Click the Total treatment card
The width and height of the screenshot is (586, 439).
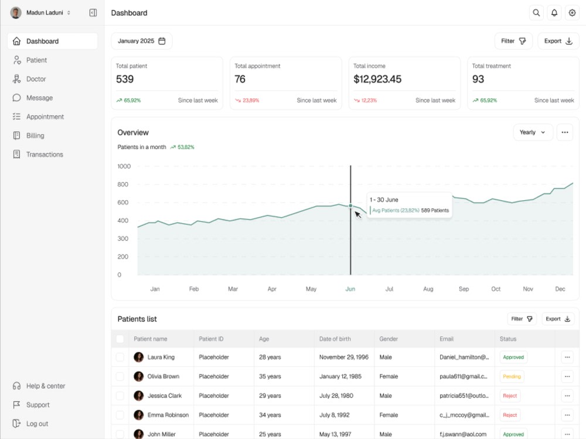tap(523, 83)
